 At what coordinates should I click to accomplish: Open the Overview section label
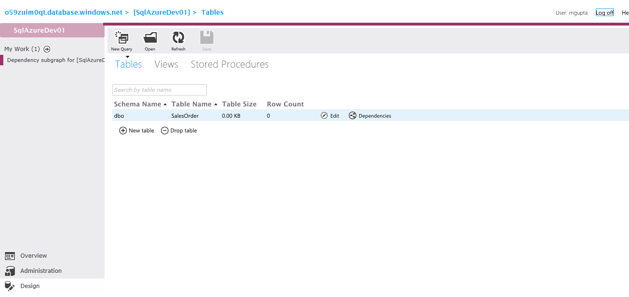coord(34,256)
